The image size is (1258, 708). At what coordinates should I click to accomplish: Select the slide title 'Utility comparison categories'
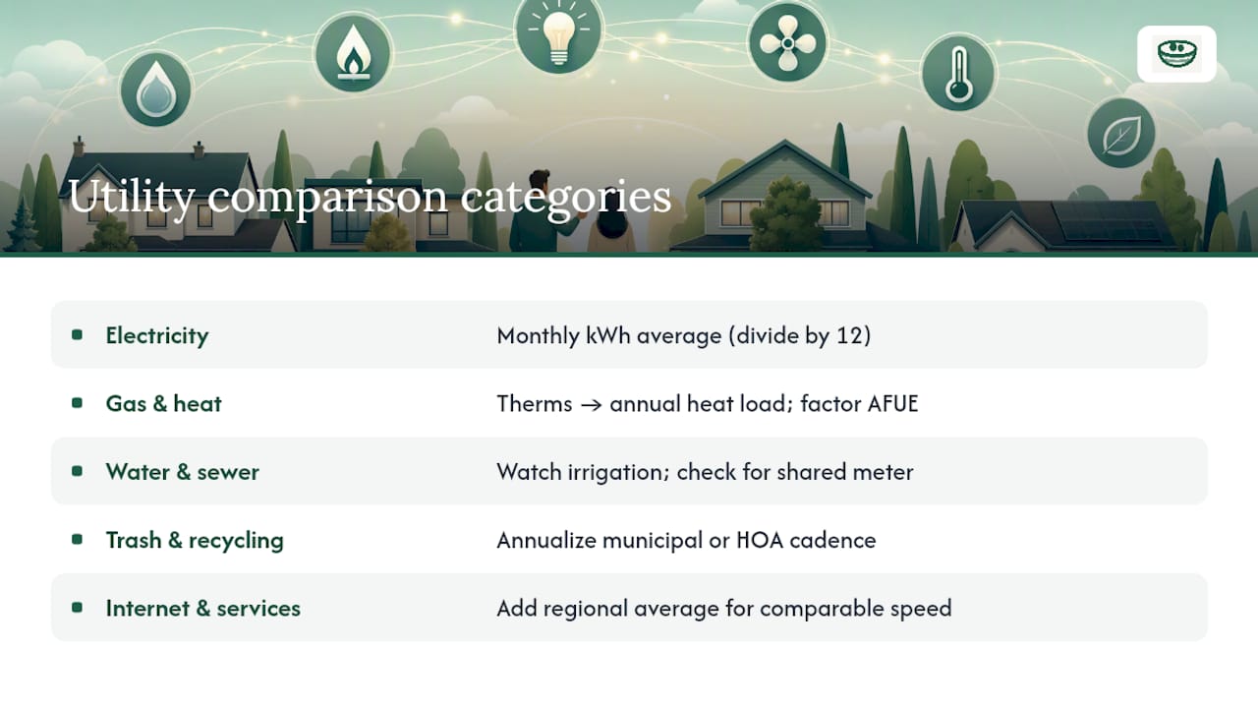coord(370,197)
